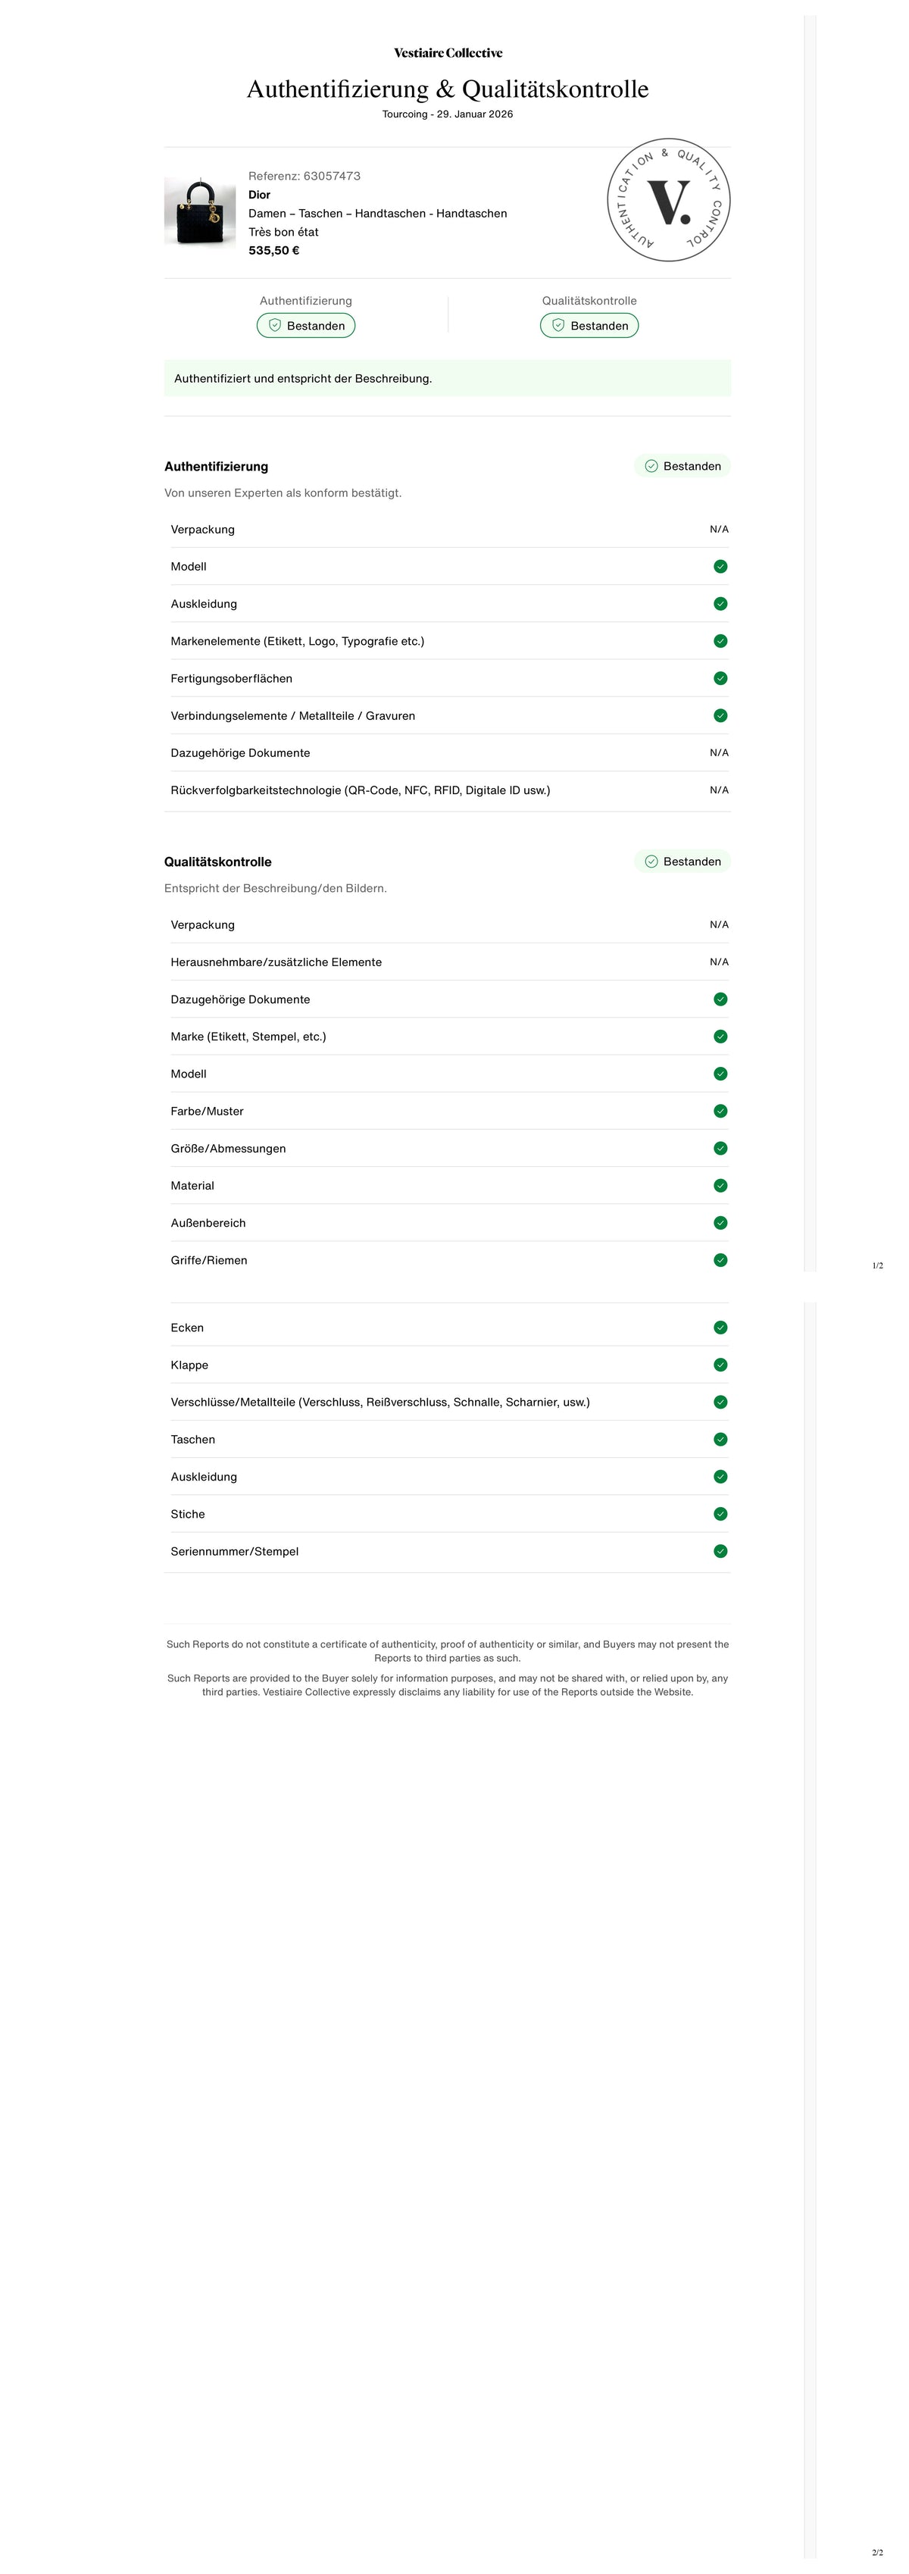
Task: Click the N/A status for Herausnehmbare/zusätzliche Elemente
Action: [x=719, y=962]
